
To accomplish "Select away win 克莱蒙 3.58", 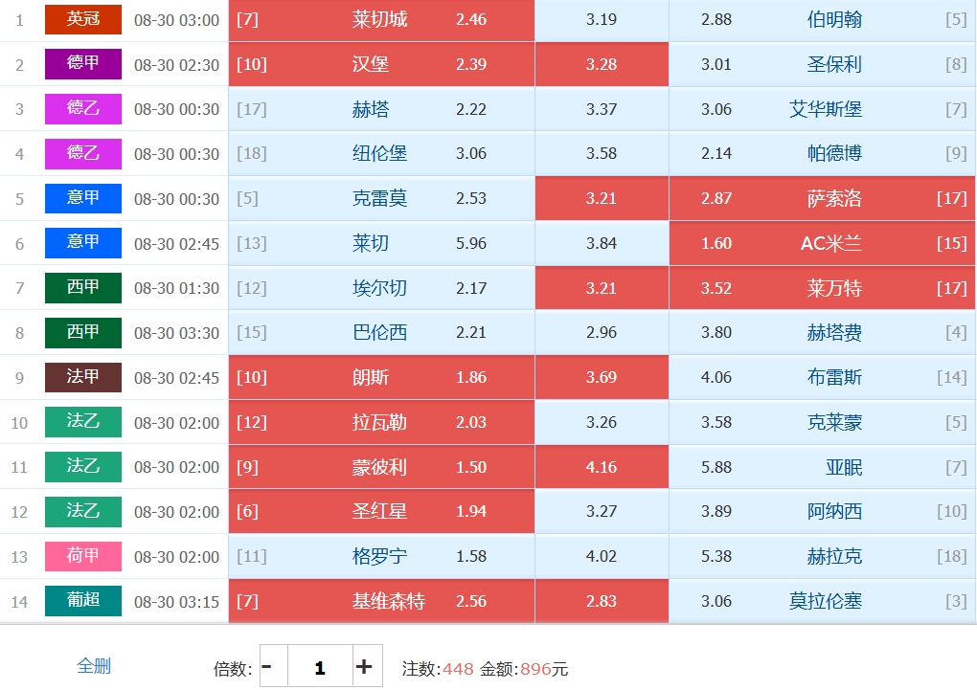I will (823, 422).
